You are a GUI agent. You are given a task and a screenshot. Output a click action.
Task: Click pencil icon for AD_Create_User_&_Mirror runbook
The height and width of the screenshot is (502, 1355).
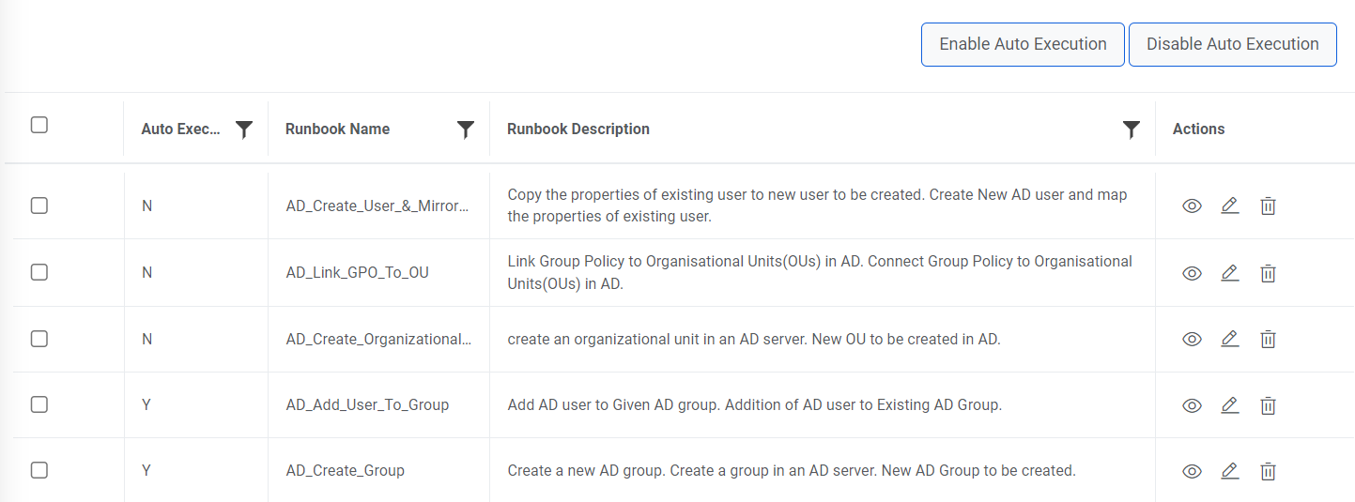(x=1229, y=205)
